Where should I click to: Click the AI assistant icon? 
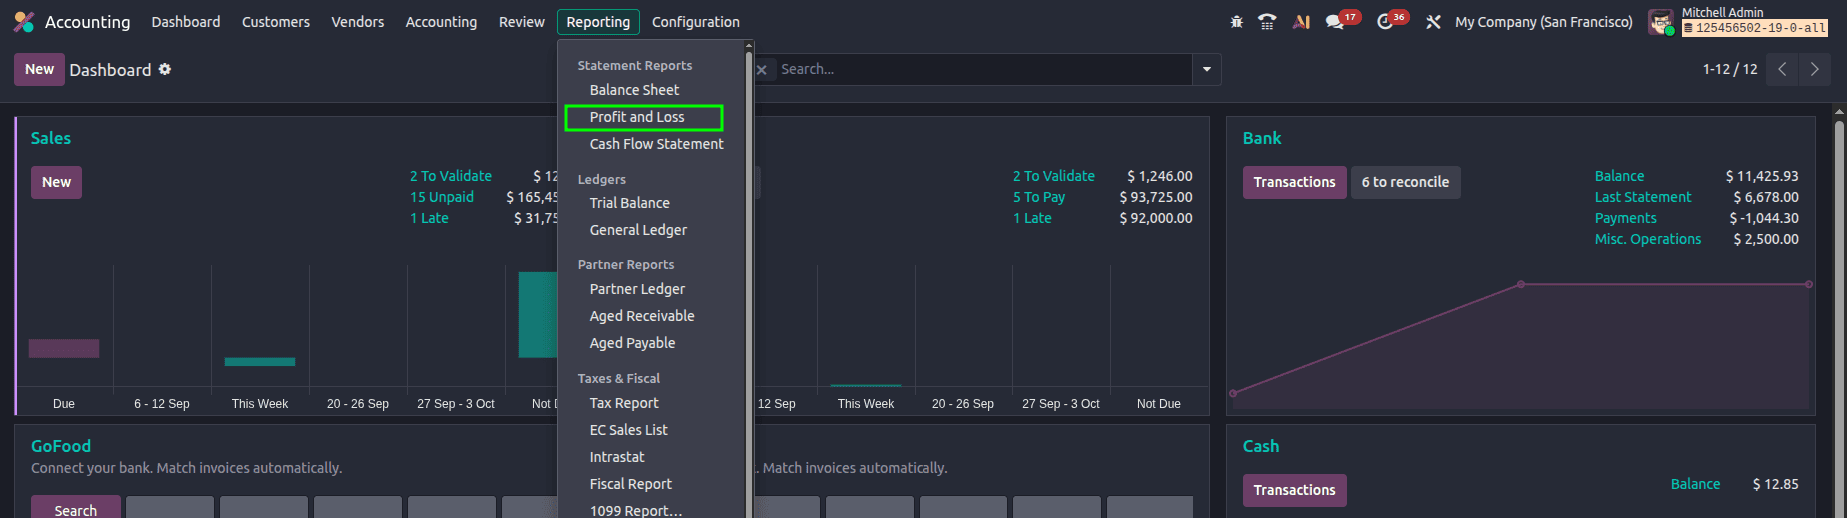click(x=1301, y=21)
